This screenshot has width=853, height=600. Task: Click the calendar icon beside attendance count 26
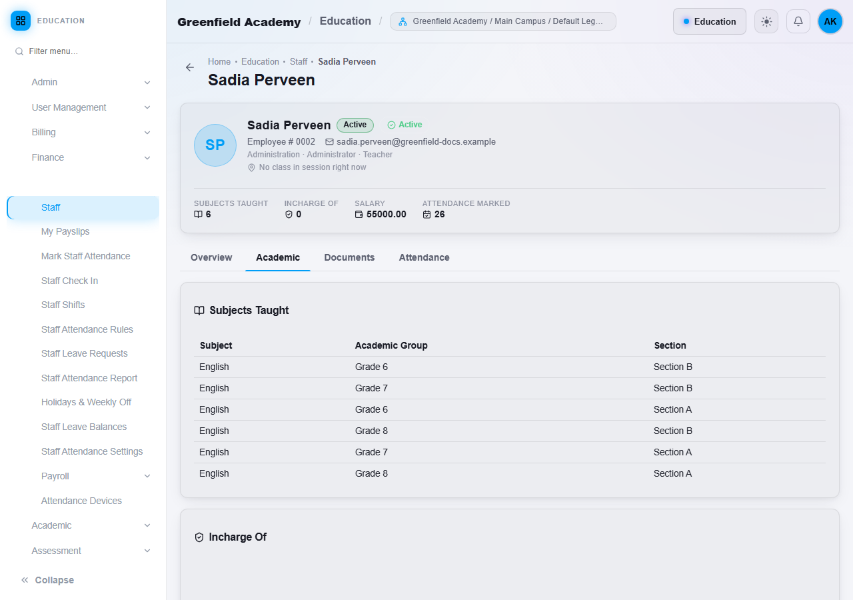coord(426,215)
